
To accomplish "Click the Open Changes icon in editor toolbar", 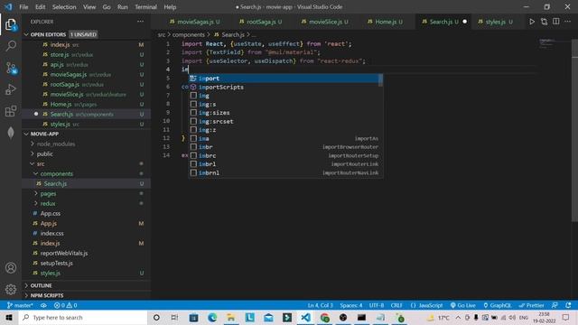I will [544, 22].
